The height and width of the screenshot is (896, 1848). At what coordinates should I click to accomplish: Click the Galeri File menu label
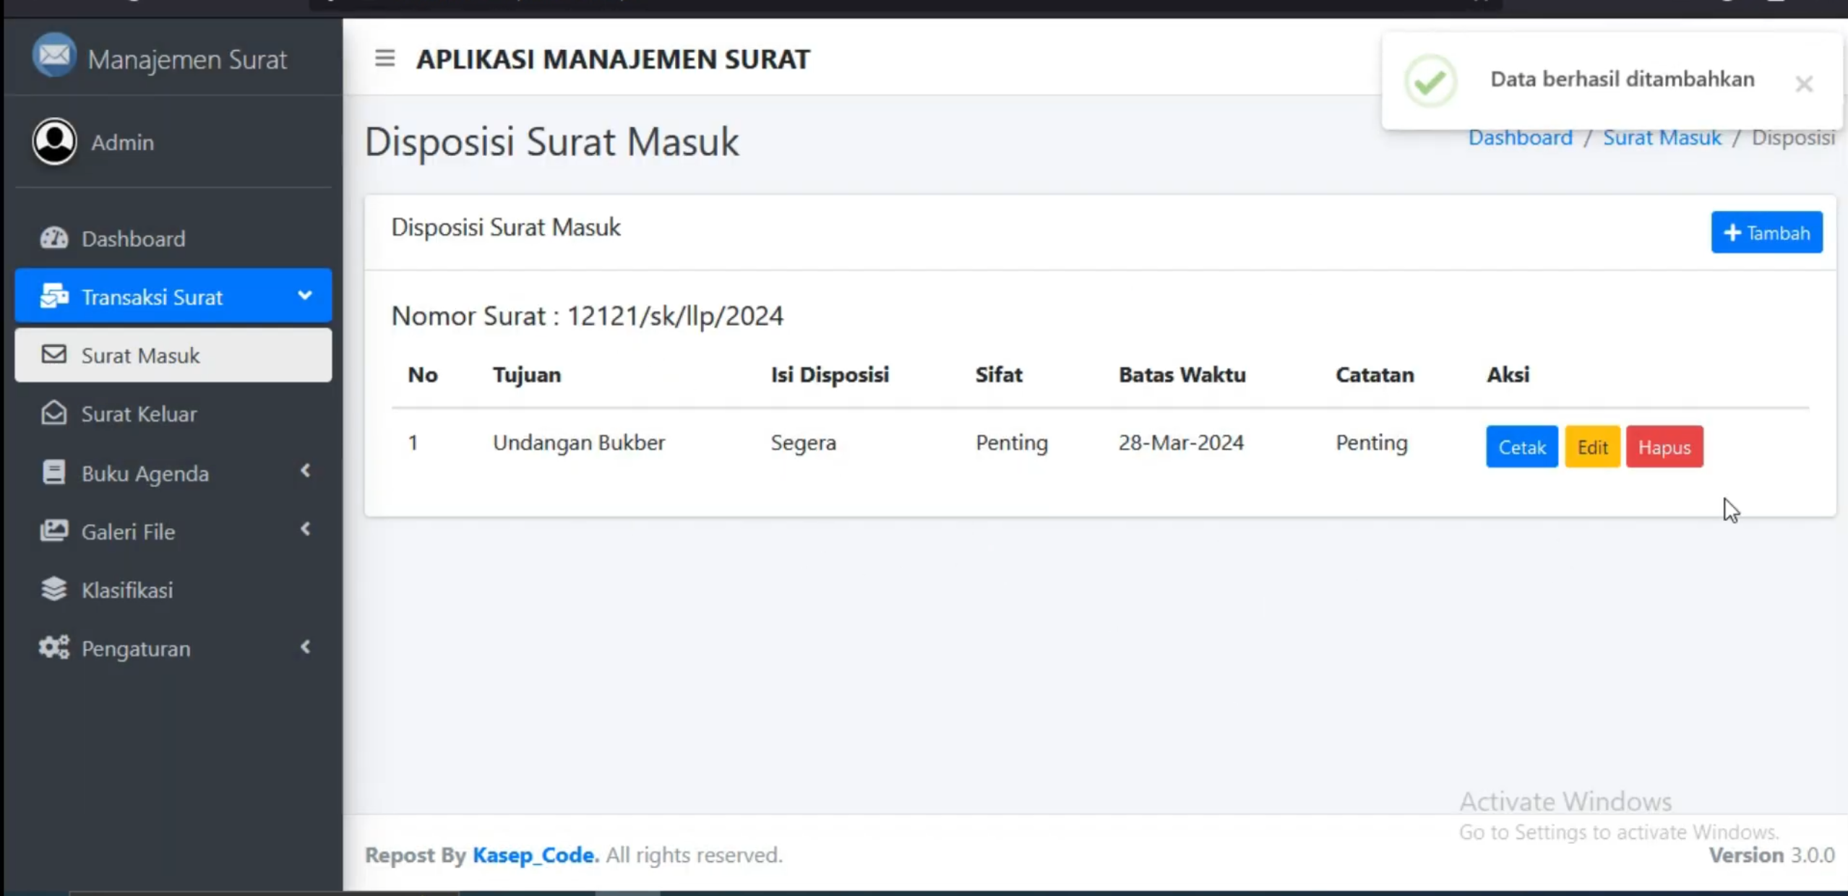pyautogui.click(x=128, y=532)
